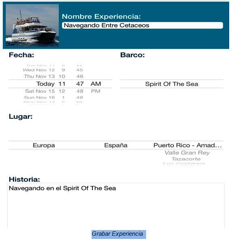
Task: Select hour 10 in time picker
Action: [62, 76]
